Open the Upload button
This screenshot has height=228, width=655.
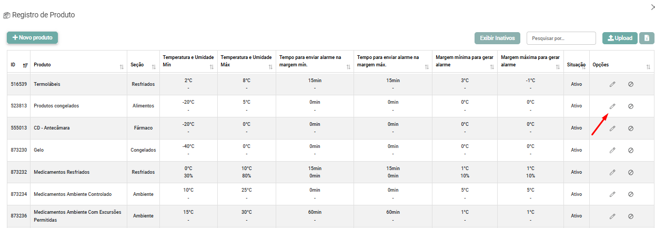click(x=620, y=38)
